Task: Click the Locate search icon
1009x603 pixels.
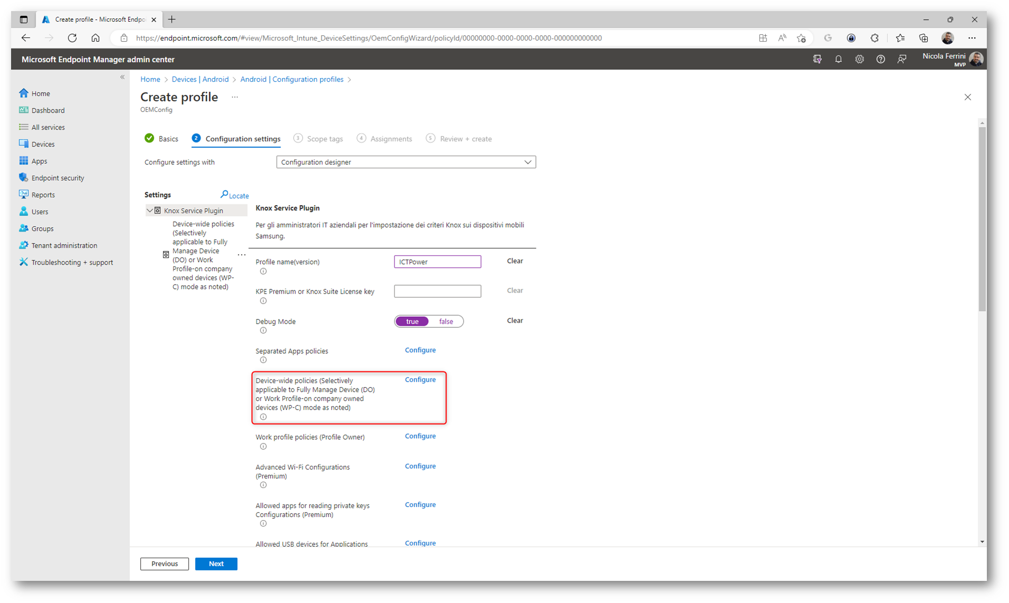Action: [x=234, y=195]
